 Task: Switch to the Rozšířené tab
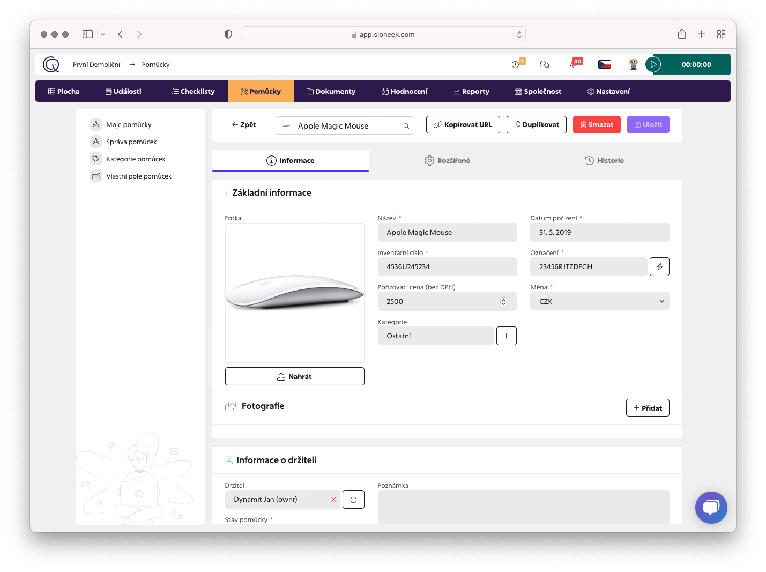point(447,160)
